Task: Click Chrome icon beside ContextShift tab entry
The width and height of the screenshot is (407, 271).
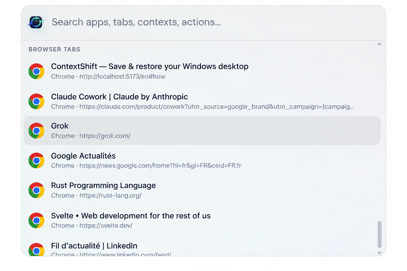Action: coord(36,71)
